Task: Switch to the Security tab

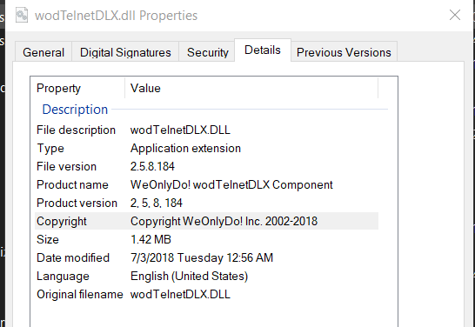Action: tap(208, 52)
